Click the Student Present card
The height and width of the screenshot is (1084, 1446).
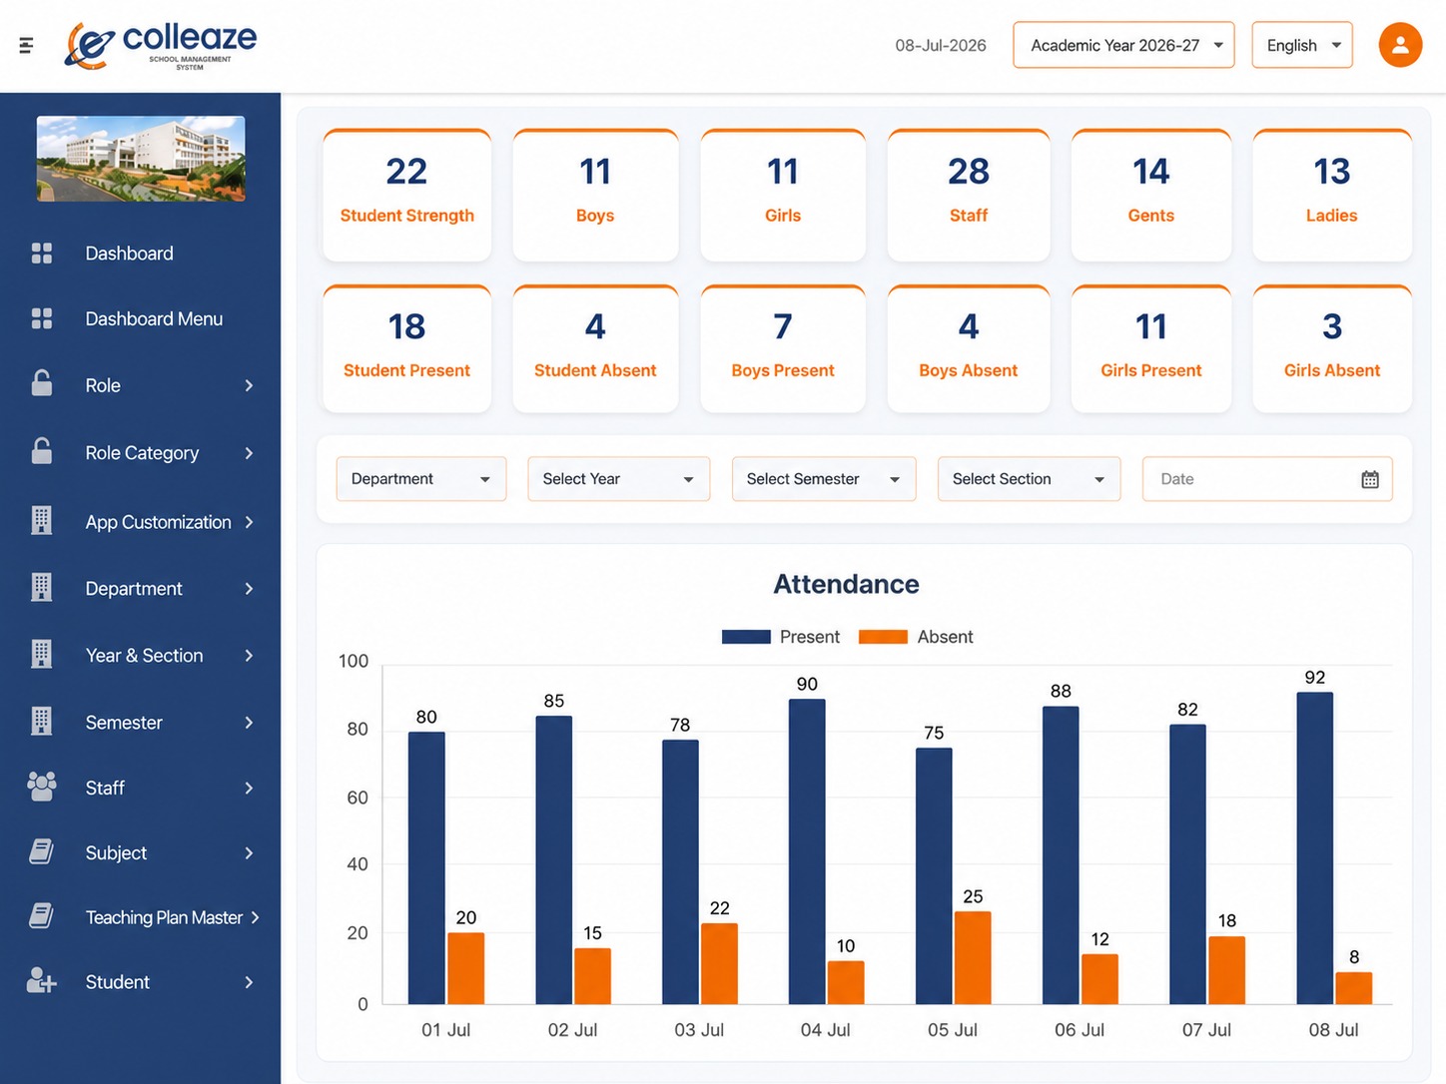click(x=406, y=348)
